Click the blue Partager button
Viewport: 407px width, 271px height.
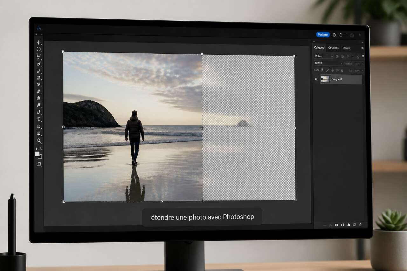[323, 35]
